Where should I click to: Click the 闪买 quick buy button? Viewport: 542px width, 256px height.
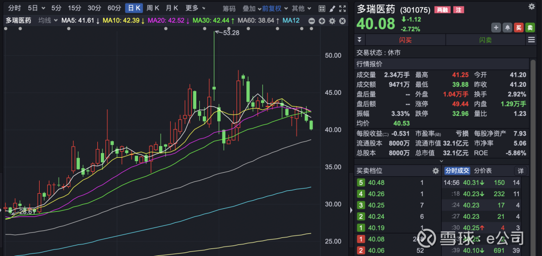coord(405,40)
